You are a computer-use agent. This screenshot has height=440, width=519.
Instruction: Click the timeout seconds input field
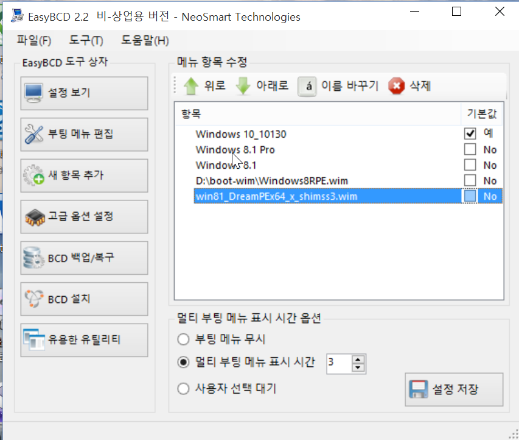340,364
